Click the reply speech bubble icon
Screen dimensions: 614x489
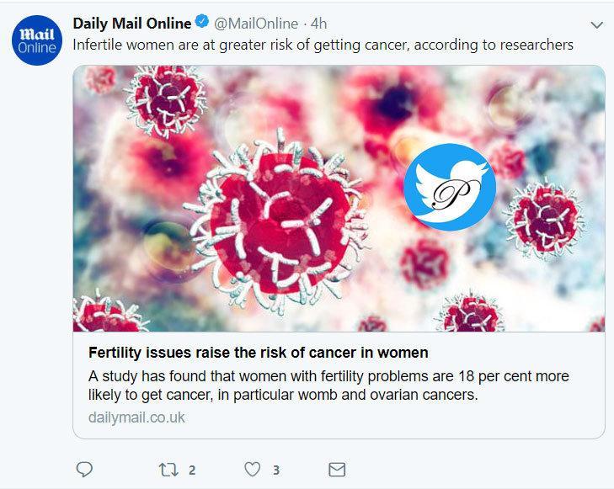pyautogui.click(x=84, y=469)
